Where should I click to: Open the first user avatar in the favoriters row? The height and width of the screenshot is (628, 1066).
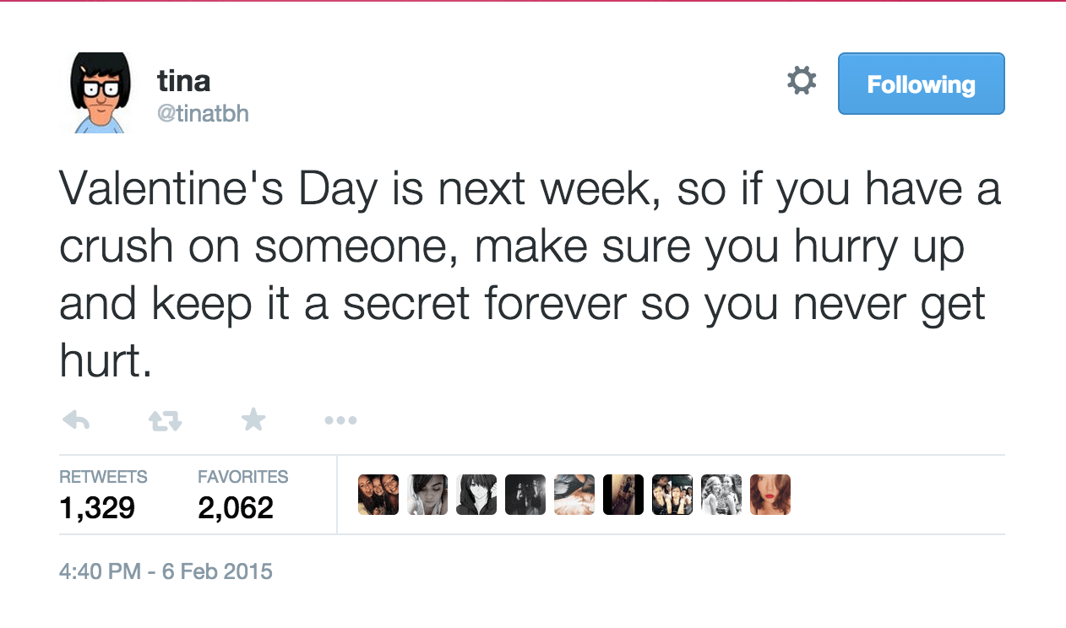pyautogui.click(x=378, y=495)
